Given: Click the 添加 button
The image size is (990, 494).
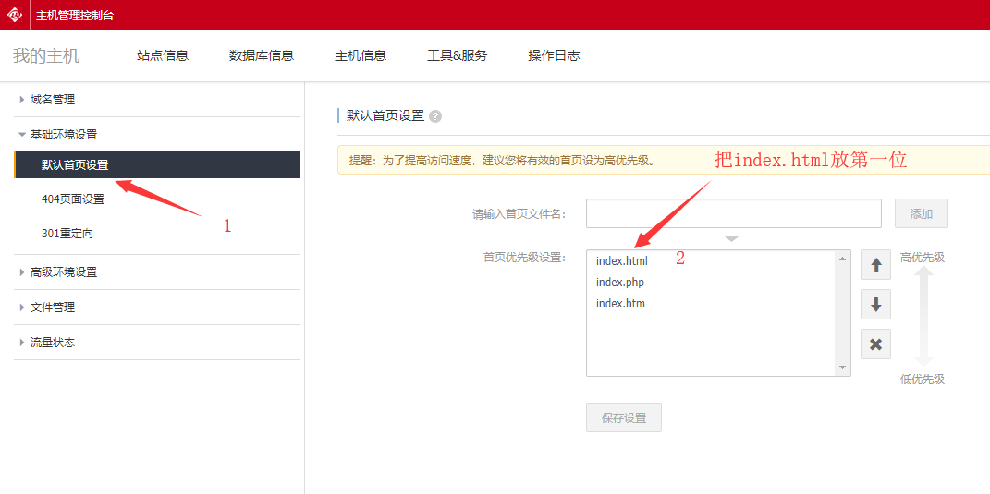Looking at the screenshot, I should coord(921,213).
